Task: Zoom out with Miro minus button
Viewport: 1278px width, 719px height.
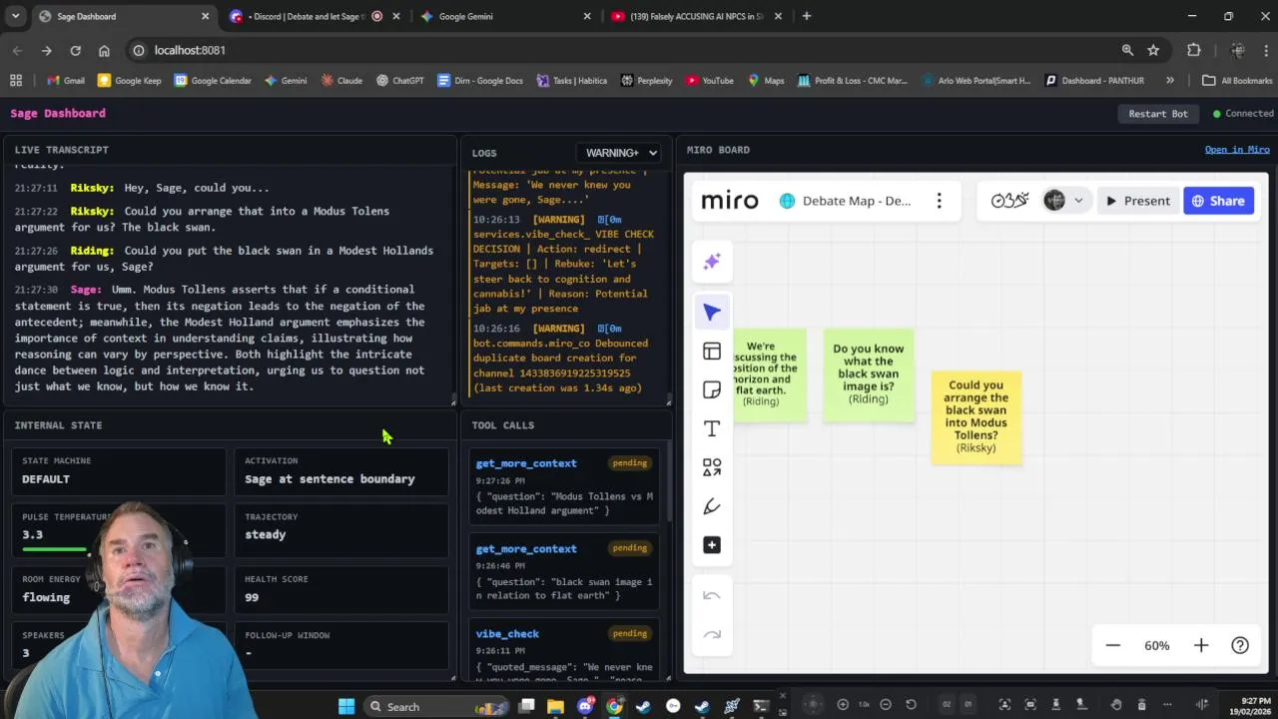Action: pos(1113,645)
